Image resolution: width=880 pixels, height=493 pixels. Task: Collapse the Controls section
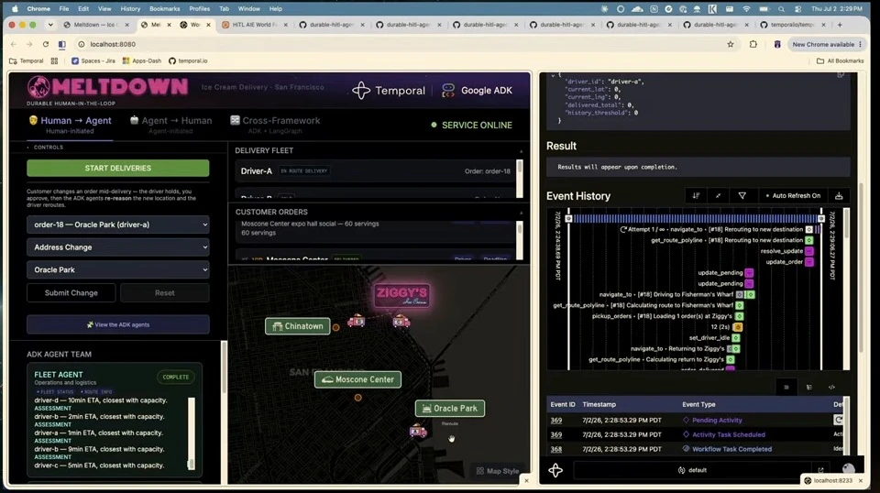45,147
